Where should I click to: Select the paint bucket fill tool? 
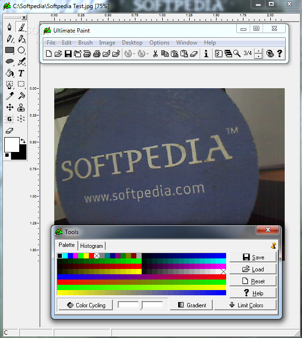coord(10,73)
